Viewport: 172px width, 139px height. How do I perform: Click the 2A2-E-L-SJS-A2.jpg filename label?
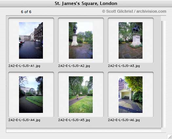click(74, 66)
